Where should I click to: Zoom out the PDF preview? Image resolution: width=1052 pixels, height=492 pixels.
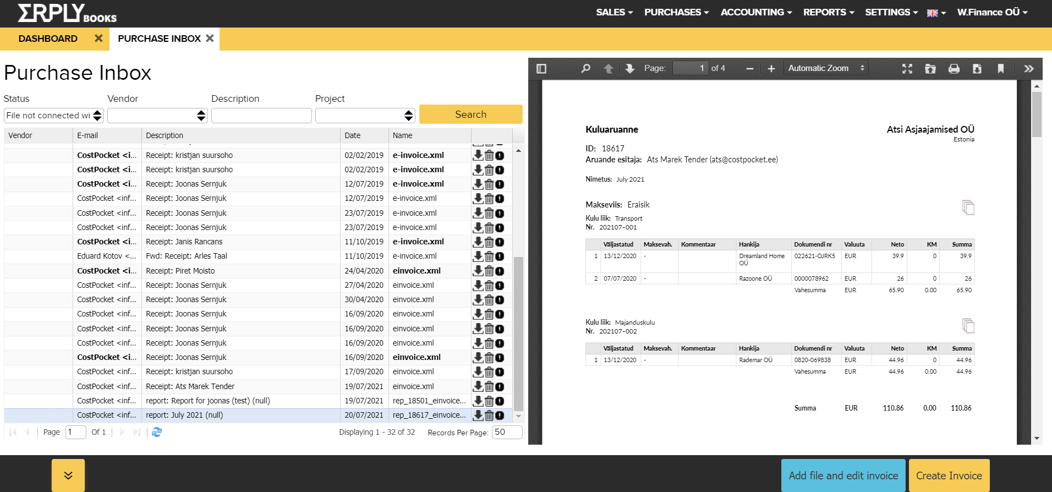pos(749,69)
